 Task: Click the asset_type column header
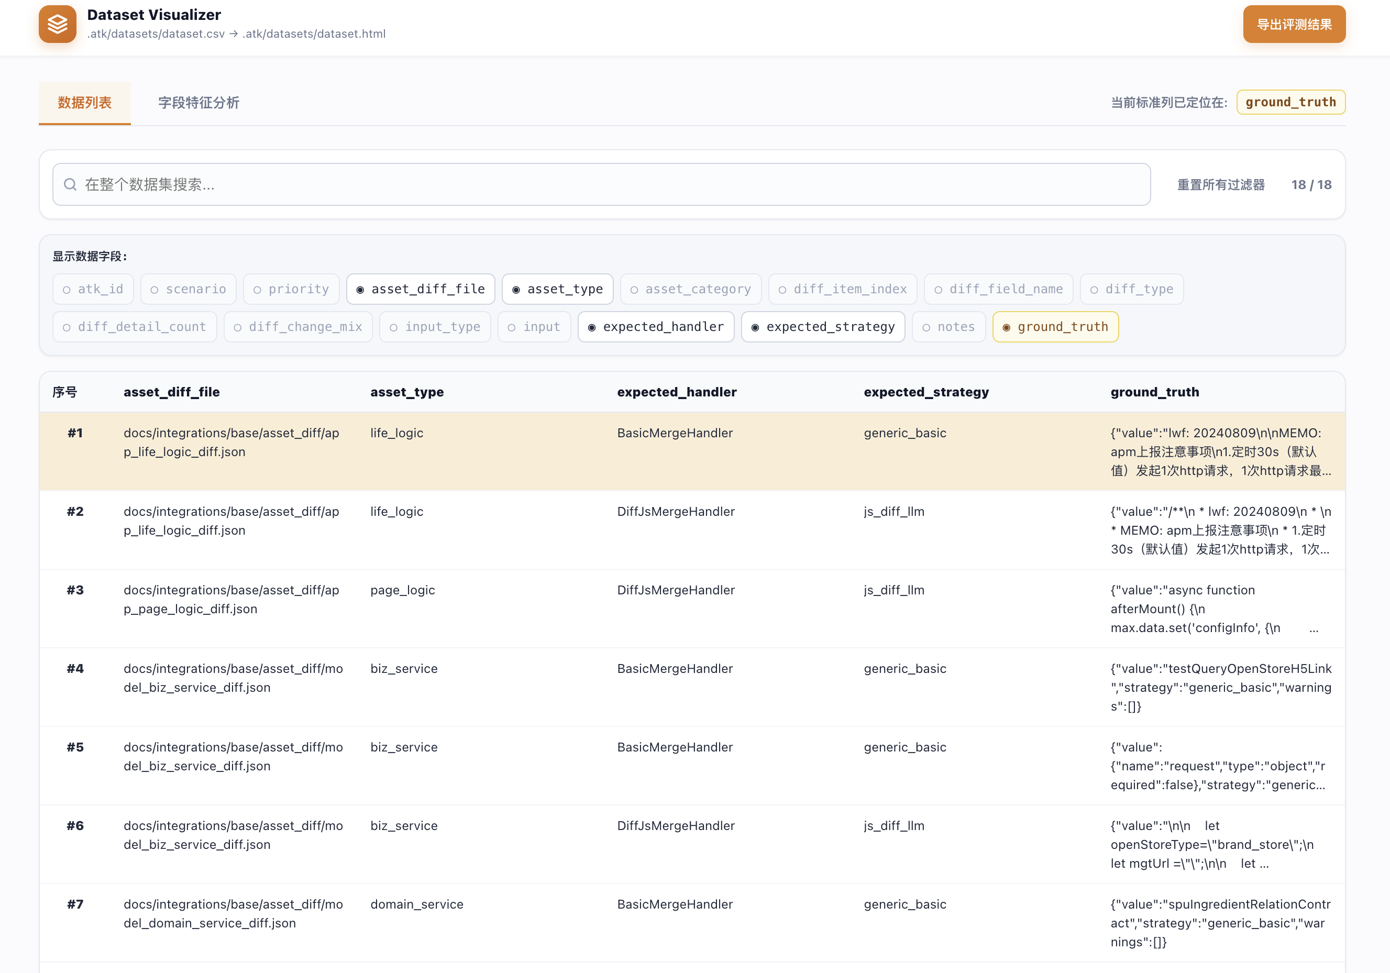(x=407, y=392)
